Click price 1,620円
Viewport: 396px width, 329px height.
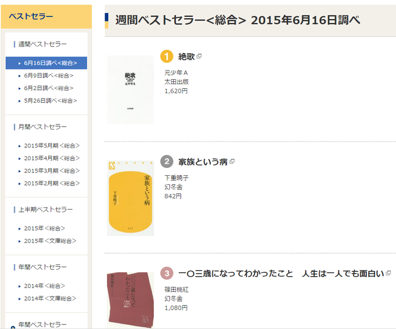[176, 91]
